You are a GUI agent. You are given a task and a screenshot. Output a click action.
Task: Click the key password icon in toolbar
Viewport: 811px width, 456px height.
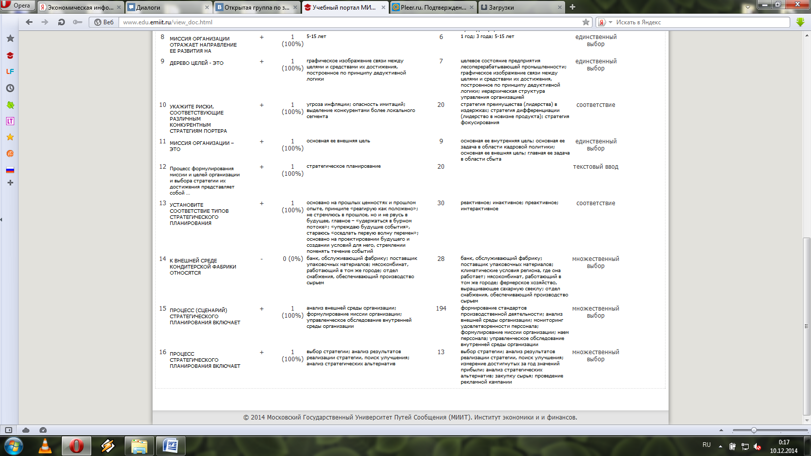78,22
